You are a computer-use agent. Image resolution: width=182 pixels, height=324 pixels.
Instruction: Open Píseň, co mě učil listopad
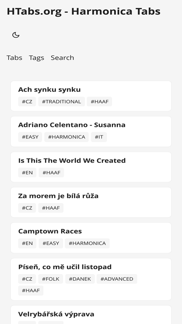tap(65, 267)
